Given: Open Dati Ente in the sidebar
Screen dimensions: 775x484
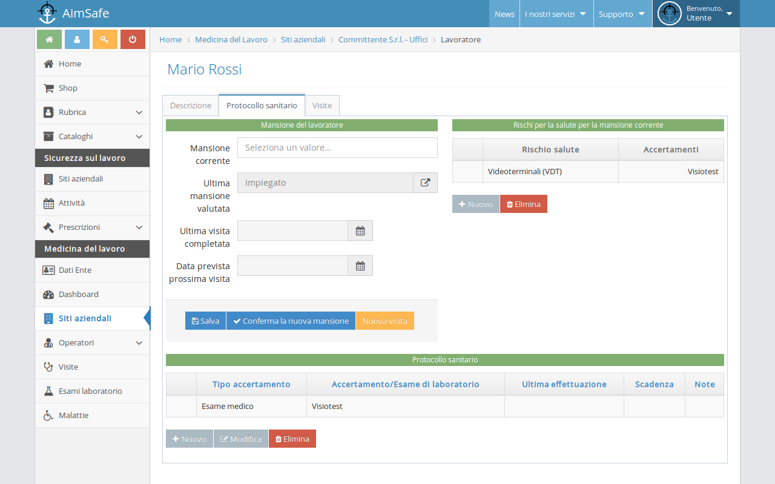Looking at the screenshot, I should tap(92, 270).
